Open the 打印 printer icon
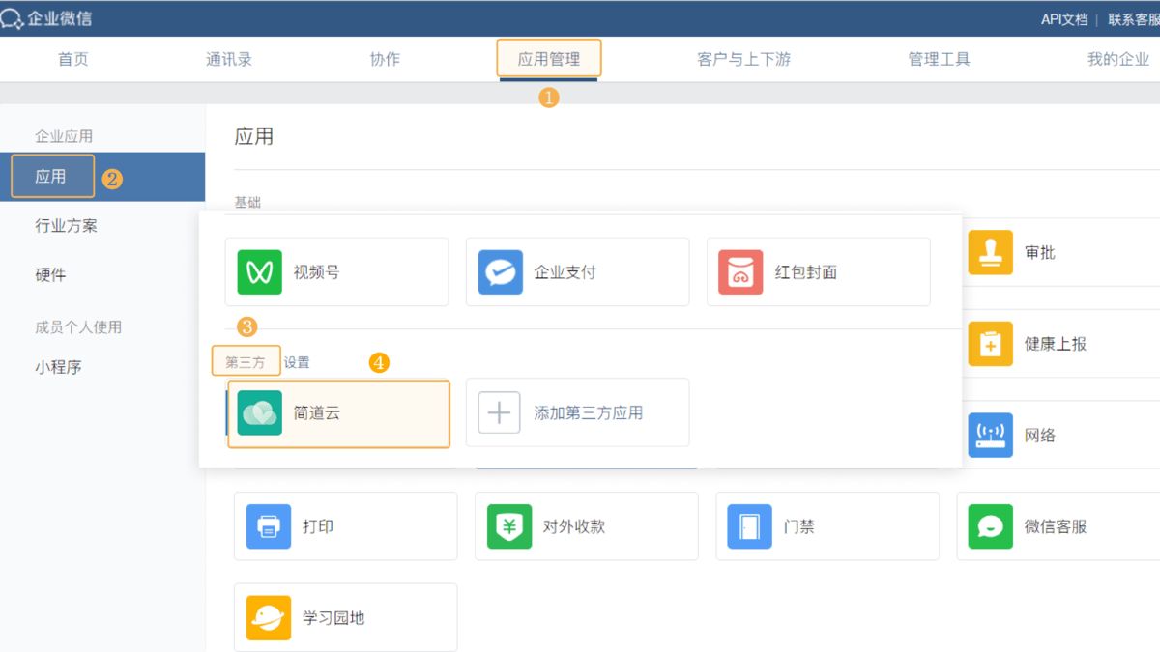 coord(269,526)
